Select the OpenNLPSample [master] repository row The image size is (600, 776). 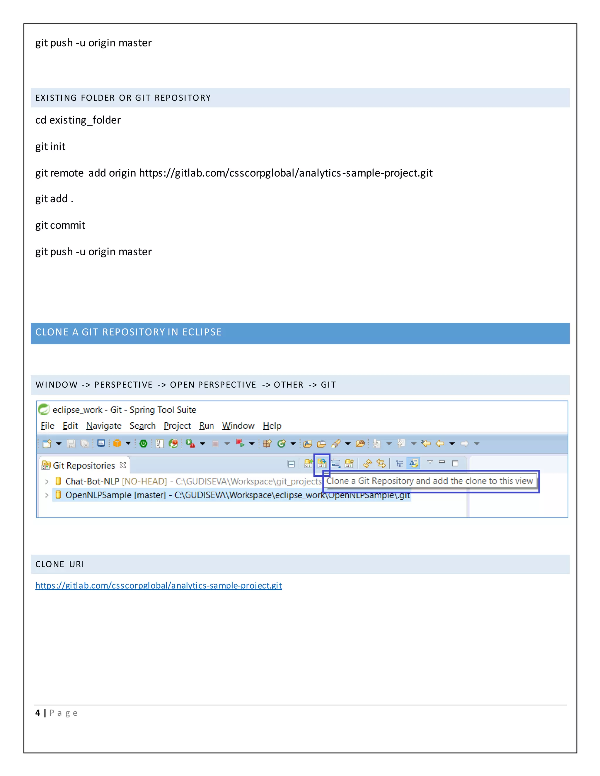tap(232, 495)
